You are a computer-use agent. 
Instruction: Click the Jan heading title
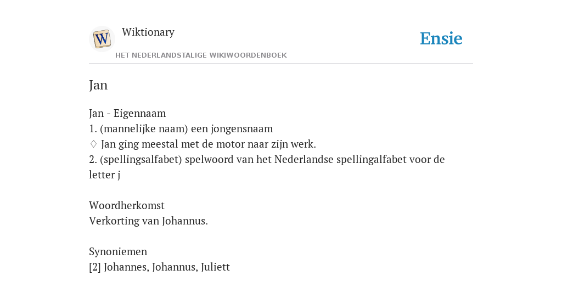click(98, 85)
